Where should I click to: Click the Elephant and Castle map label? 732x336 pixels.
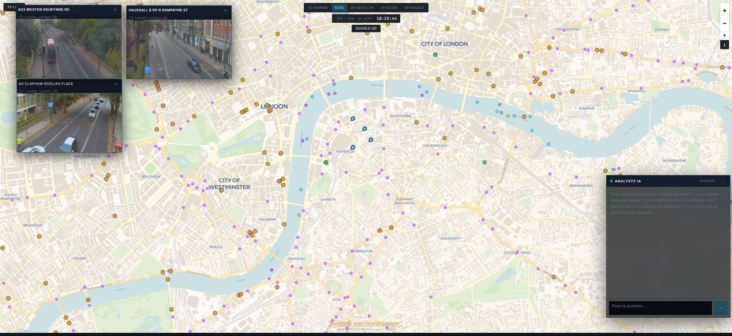coord(404,201)
